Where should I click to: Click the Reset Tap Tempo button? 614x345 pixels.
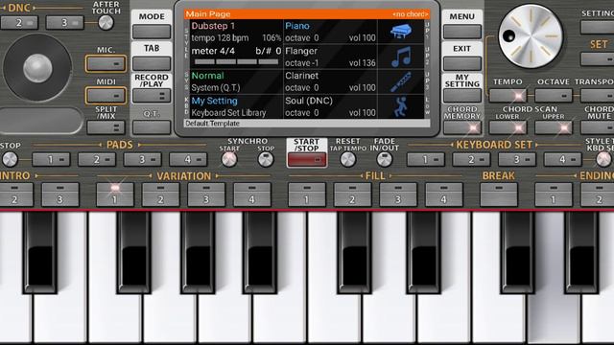(347, 160)
